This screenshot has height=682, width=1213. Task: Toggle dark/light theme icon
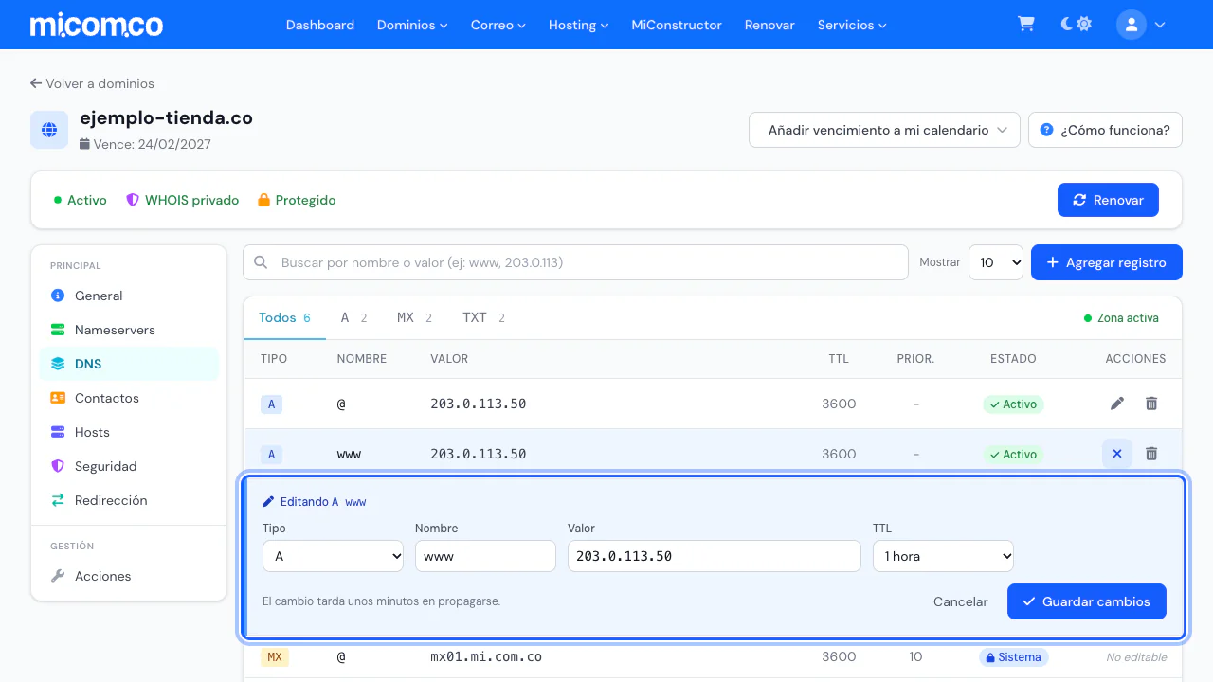click(1076, 25)
